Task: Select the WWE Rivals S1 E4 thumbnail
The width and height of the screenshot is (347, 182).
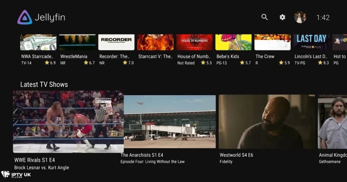Action: [68, 122]
